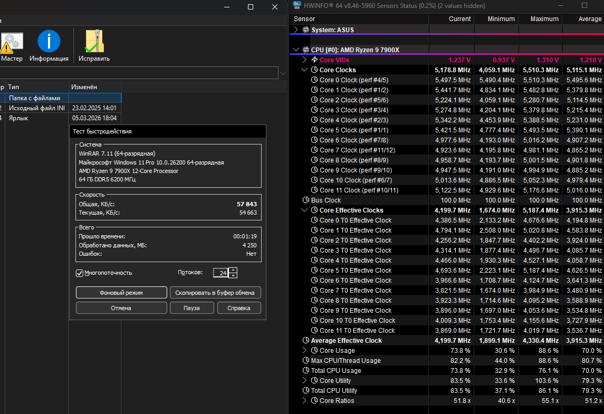
Task: Click the Current column header
Action: click(451, 19)
